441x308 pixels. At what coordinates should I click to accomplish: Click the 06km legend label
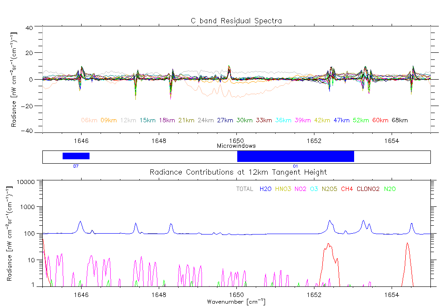pyautogui.click(x=90, y=120)
